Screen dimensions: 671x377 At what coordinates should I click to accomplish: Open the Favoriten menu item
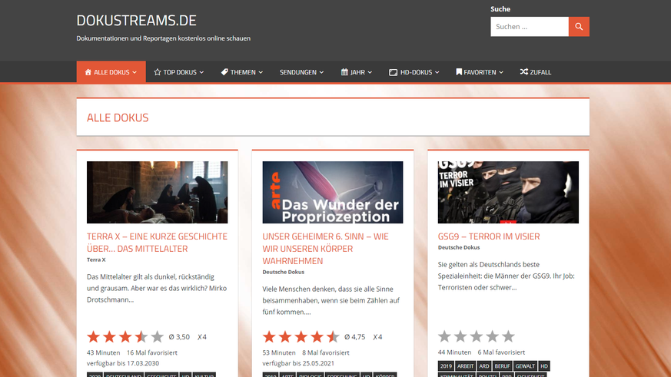coord(480,72)
